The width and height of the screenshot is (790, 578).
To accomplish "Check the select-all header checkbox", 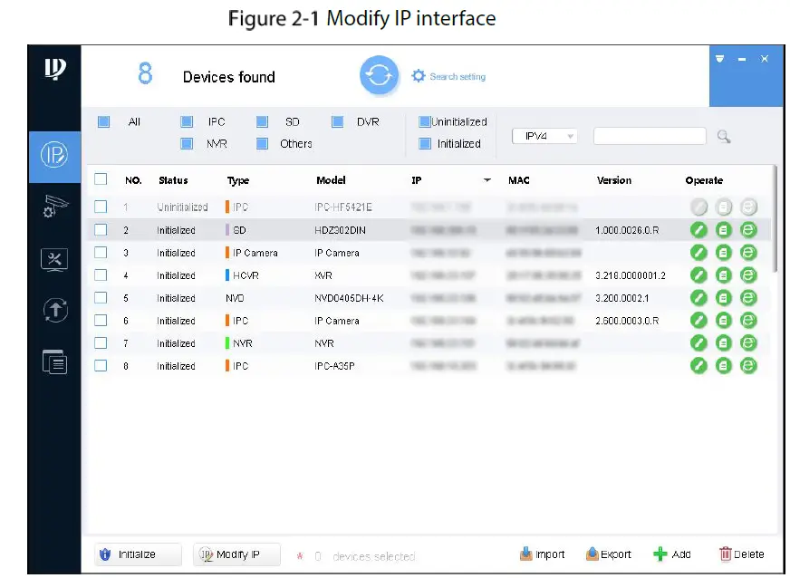I will pos(101,179).
